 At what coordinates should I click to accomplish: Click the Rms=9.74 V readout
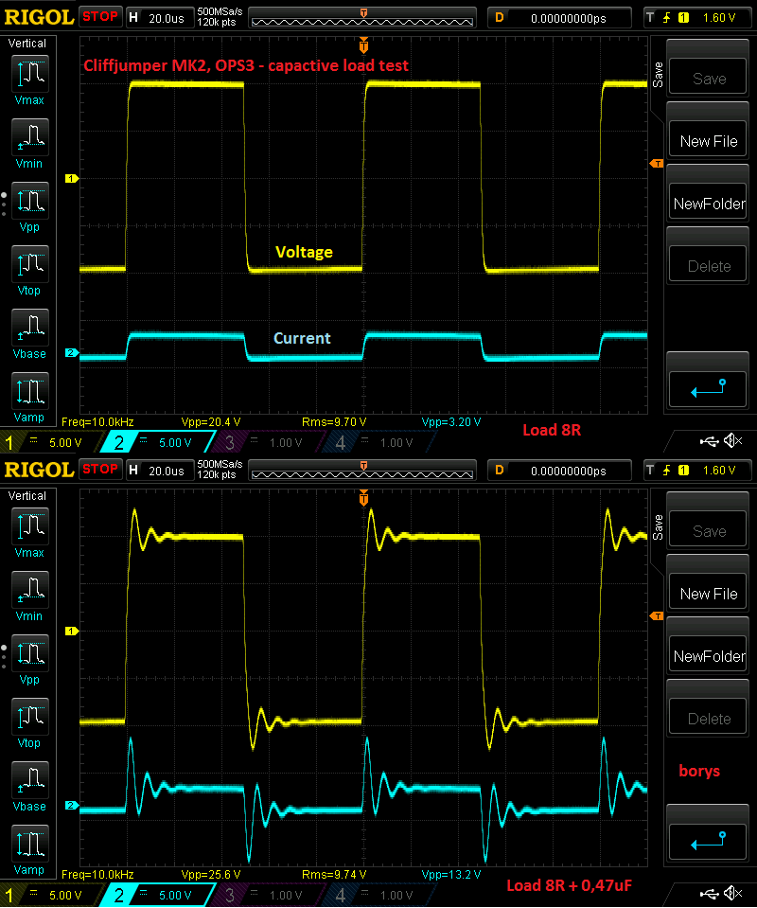click(334, 875)
